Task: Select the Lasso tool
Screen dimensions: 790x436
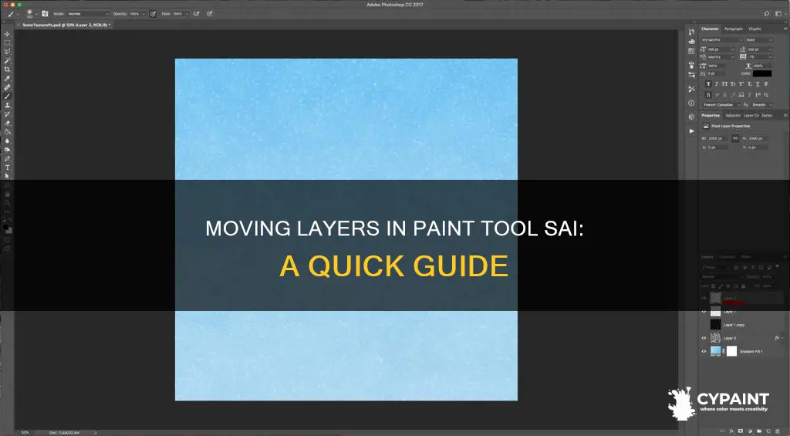Action: (x=7, y=52)
